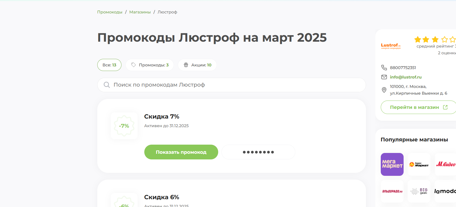Select the Акции: 10 filter tab
The image size is (456, 207).
pos(197,65)
